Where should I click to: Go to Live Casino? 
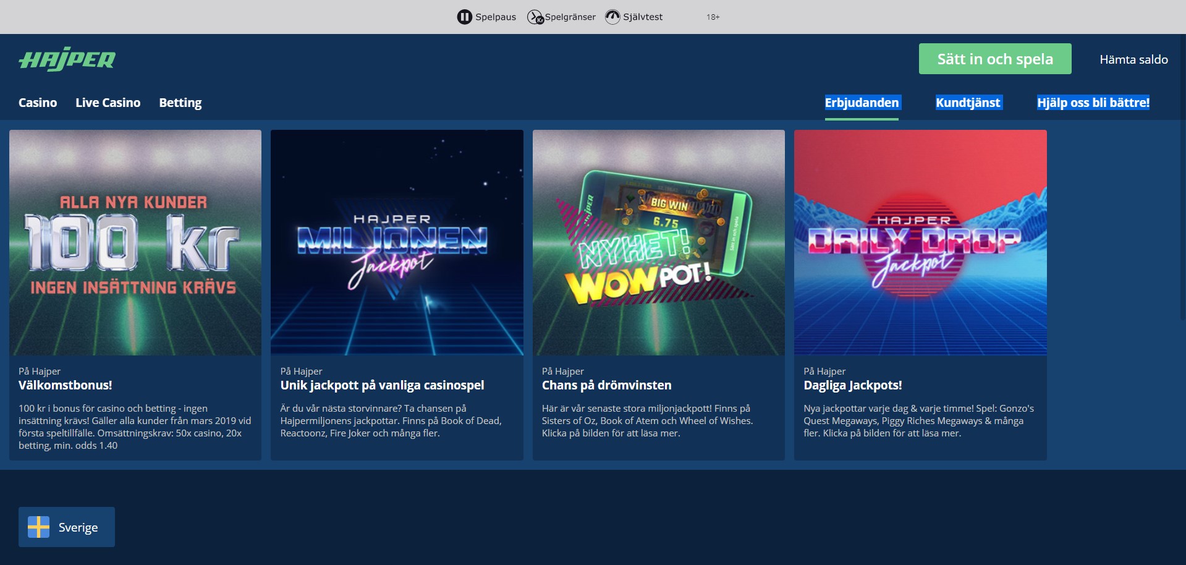[x=108, y=103]
